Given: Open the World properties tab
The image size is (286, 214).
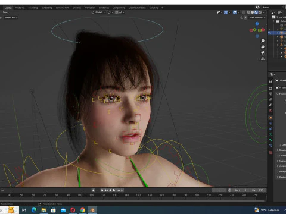Looking at the screenshot, I should [x=271, y=111].
